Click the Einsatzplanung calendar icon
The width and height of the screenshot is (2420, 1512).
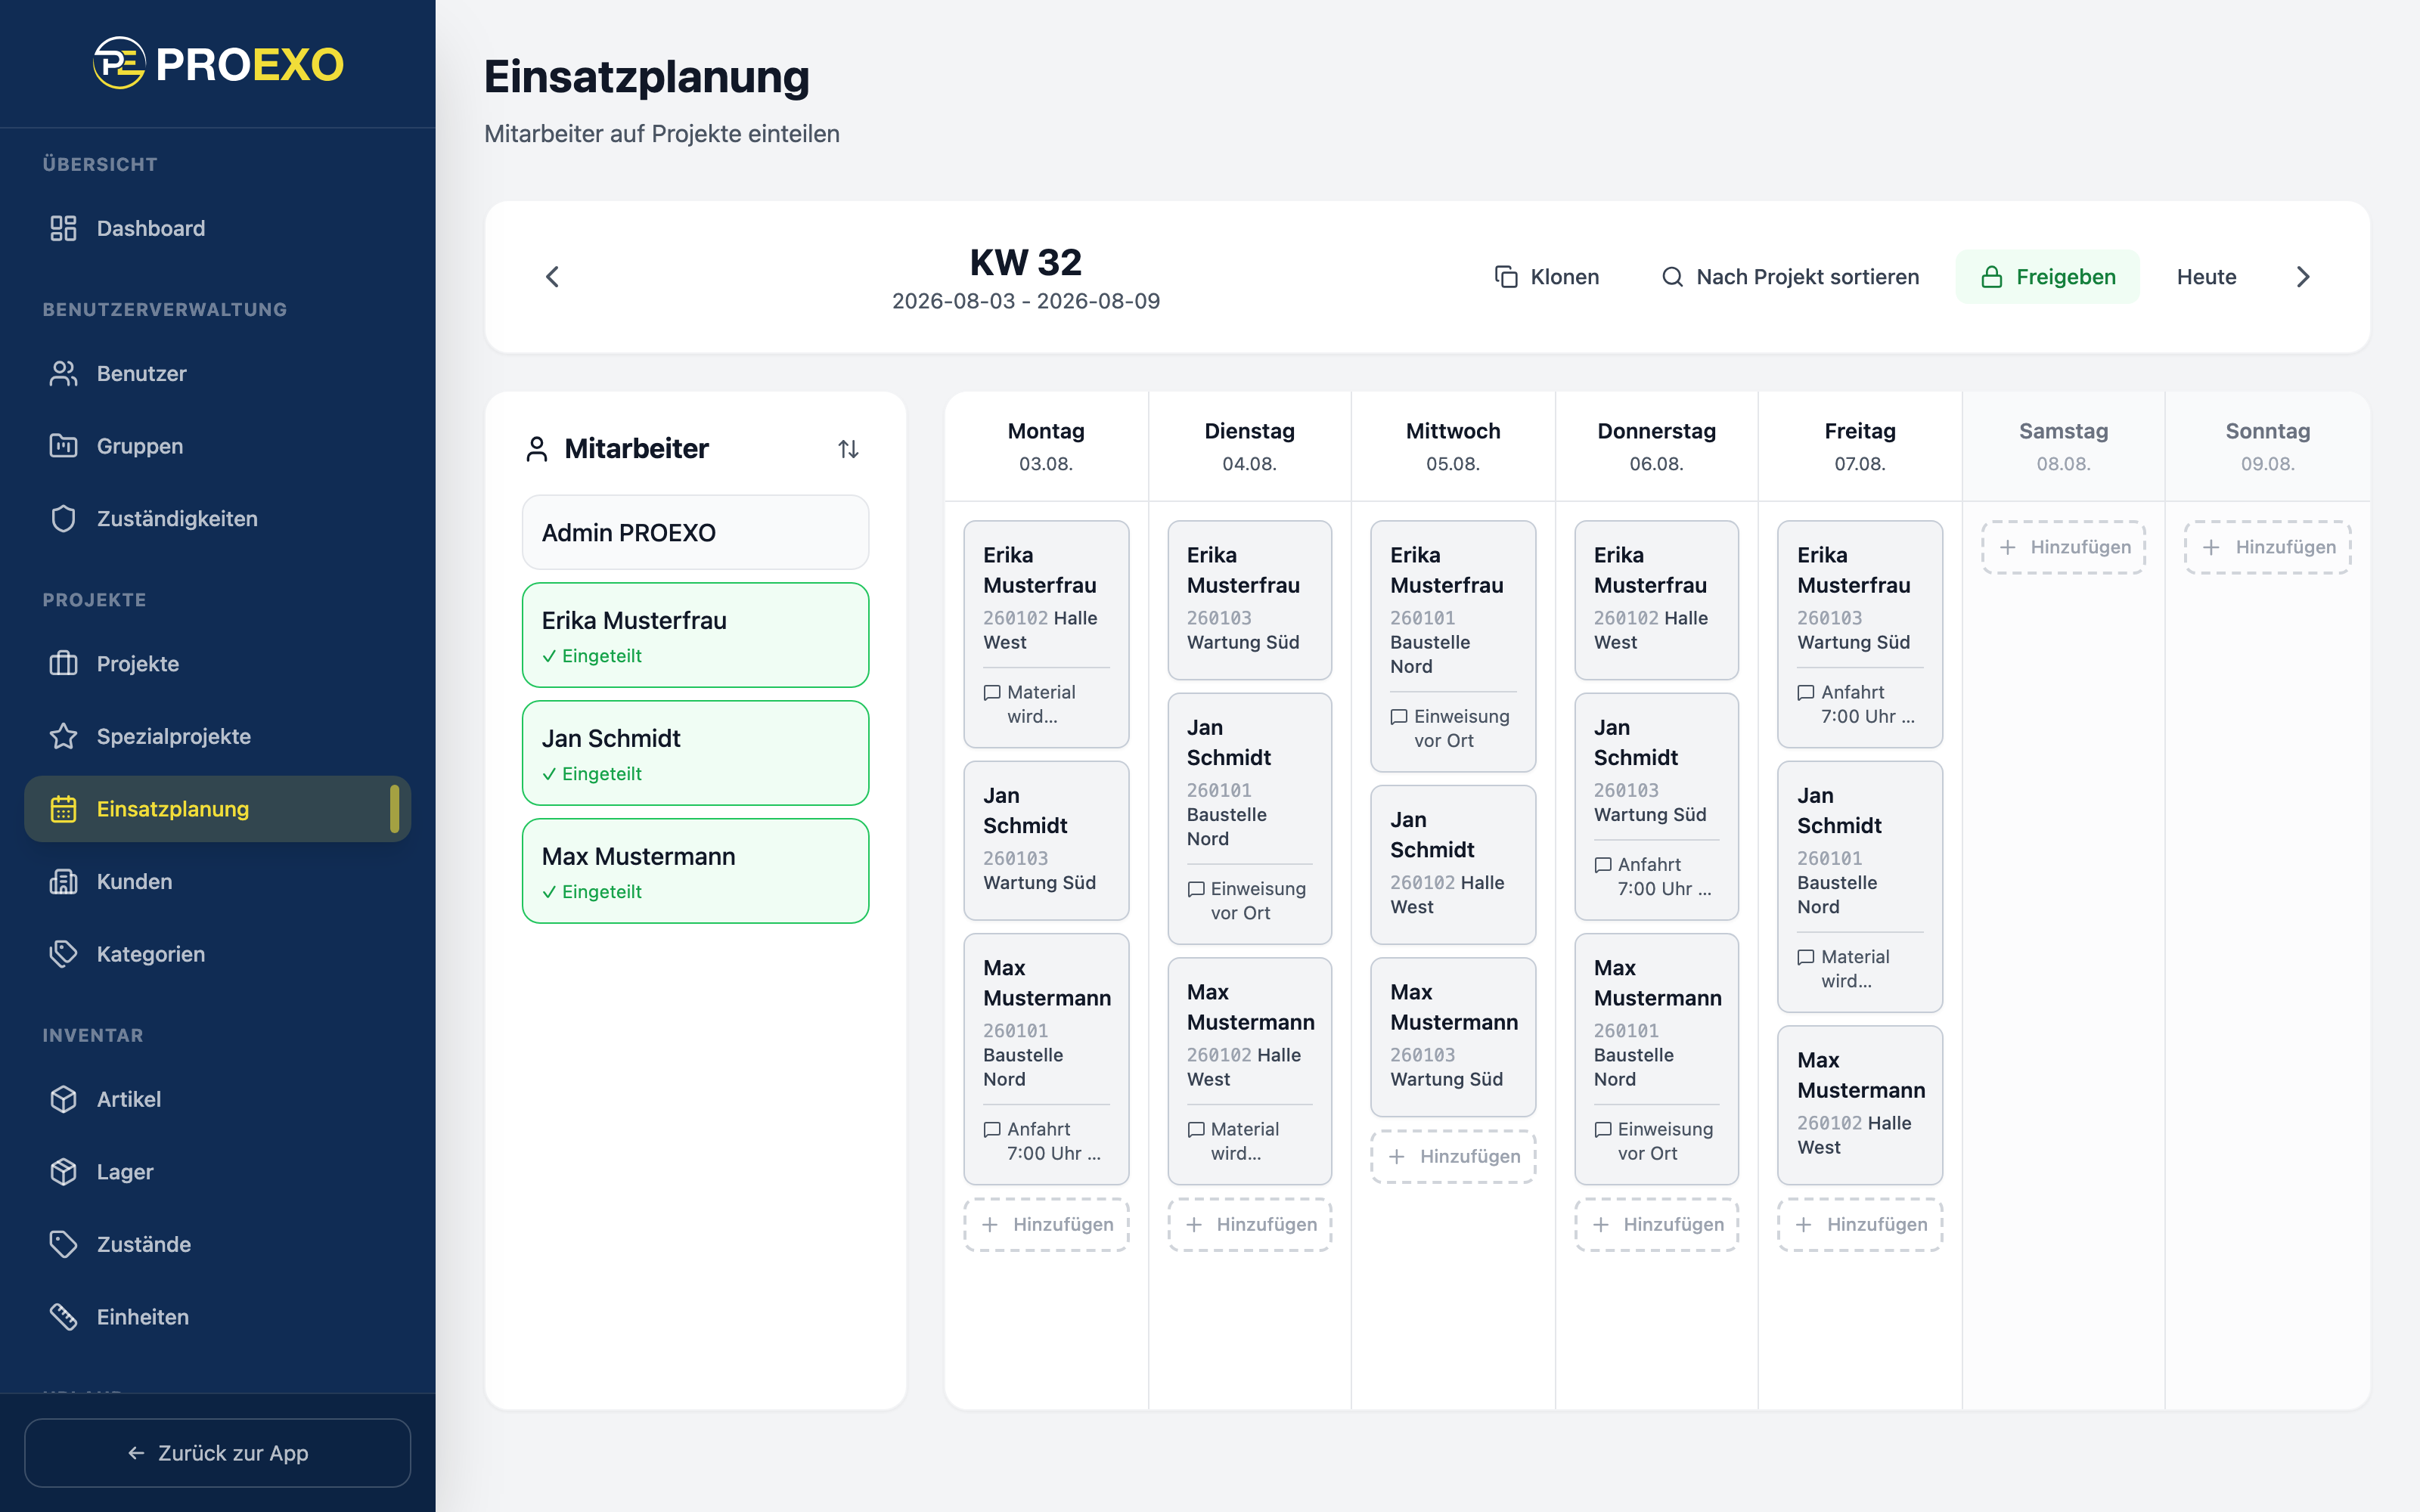63,809
